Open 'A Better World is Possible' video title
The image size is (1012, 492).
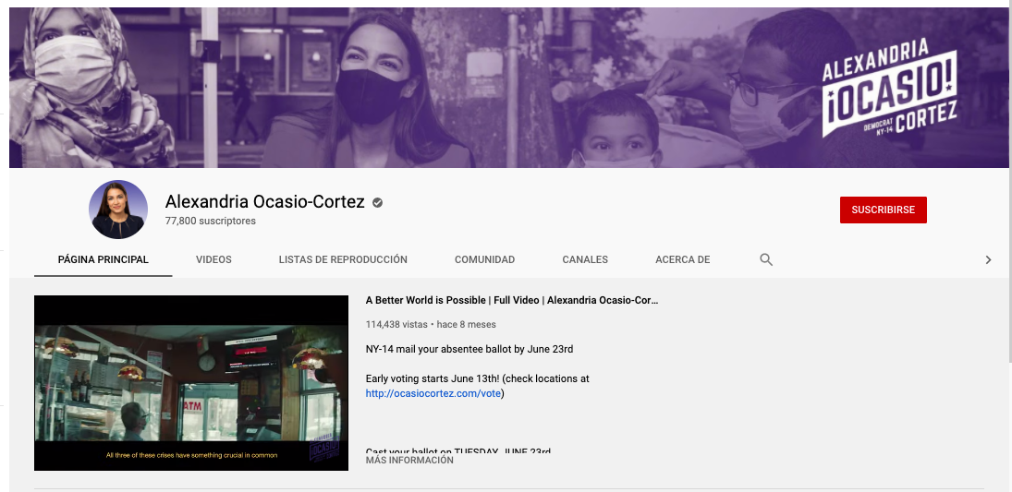coord(512,301)
